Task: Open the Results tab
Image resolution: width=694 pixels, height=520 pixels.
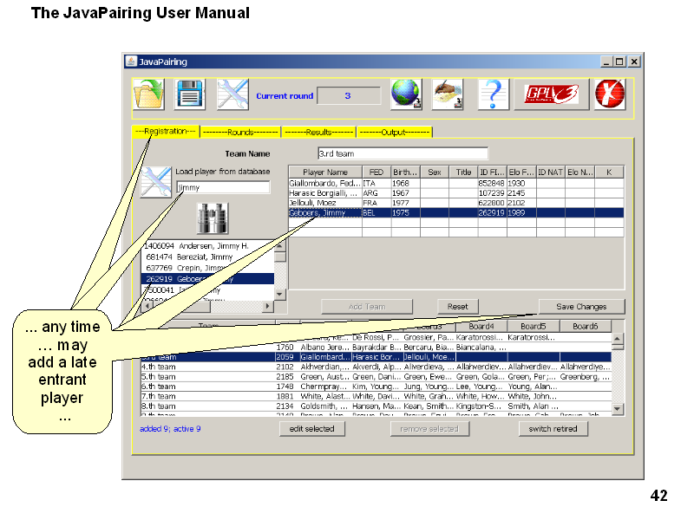Action: pos(318,132)
